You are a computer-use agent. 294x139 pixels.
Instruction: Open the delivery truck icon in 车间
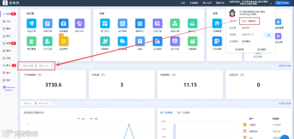click(x=122, y=41)
